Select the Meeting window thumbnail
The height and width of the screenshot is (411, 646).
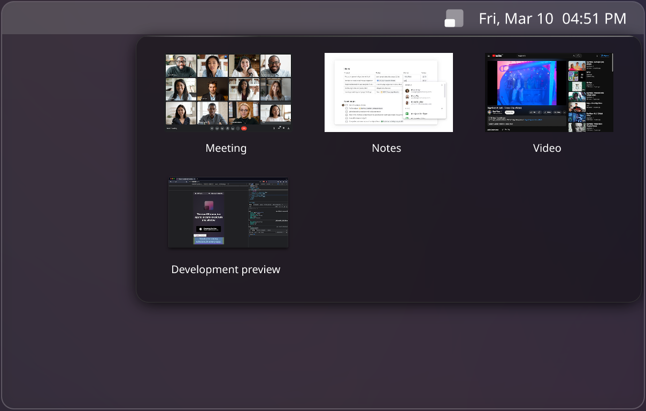click(228, 92)
